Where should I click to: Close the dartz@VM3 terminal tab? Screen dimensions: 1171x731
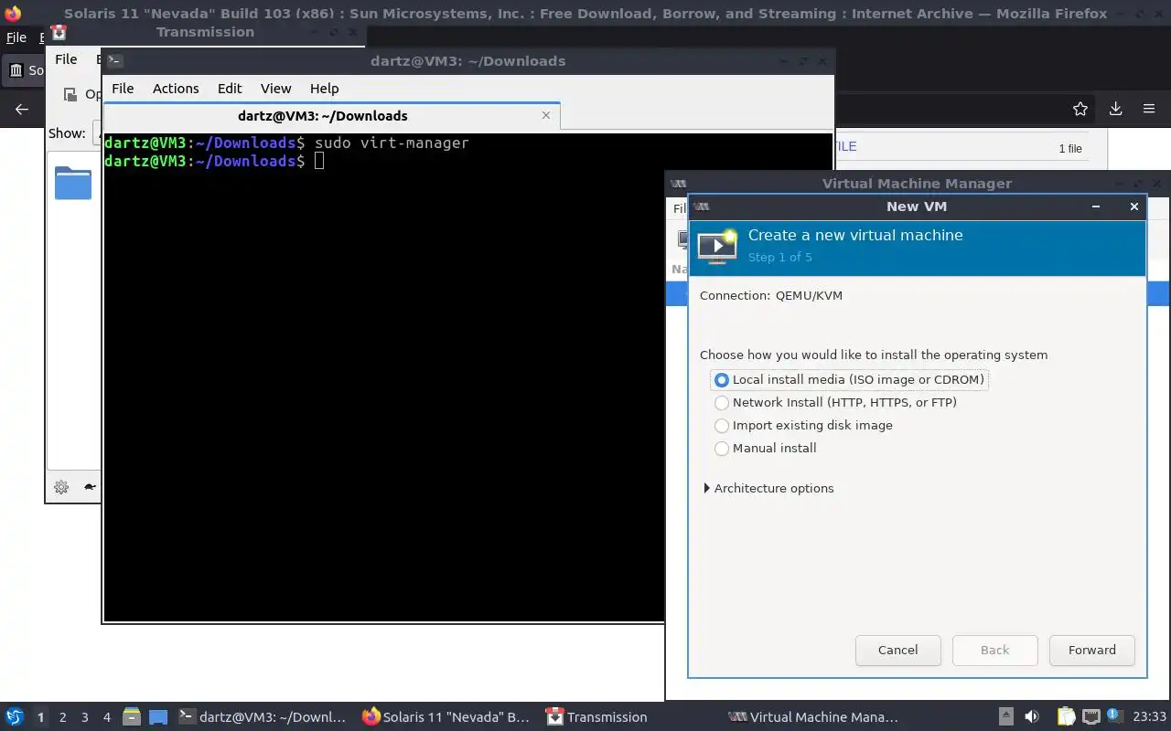click(x=546, y=115)
